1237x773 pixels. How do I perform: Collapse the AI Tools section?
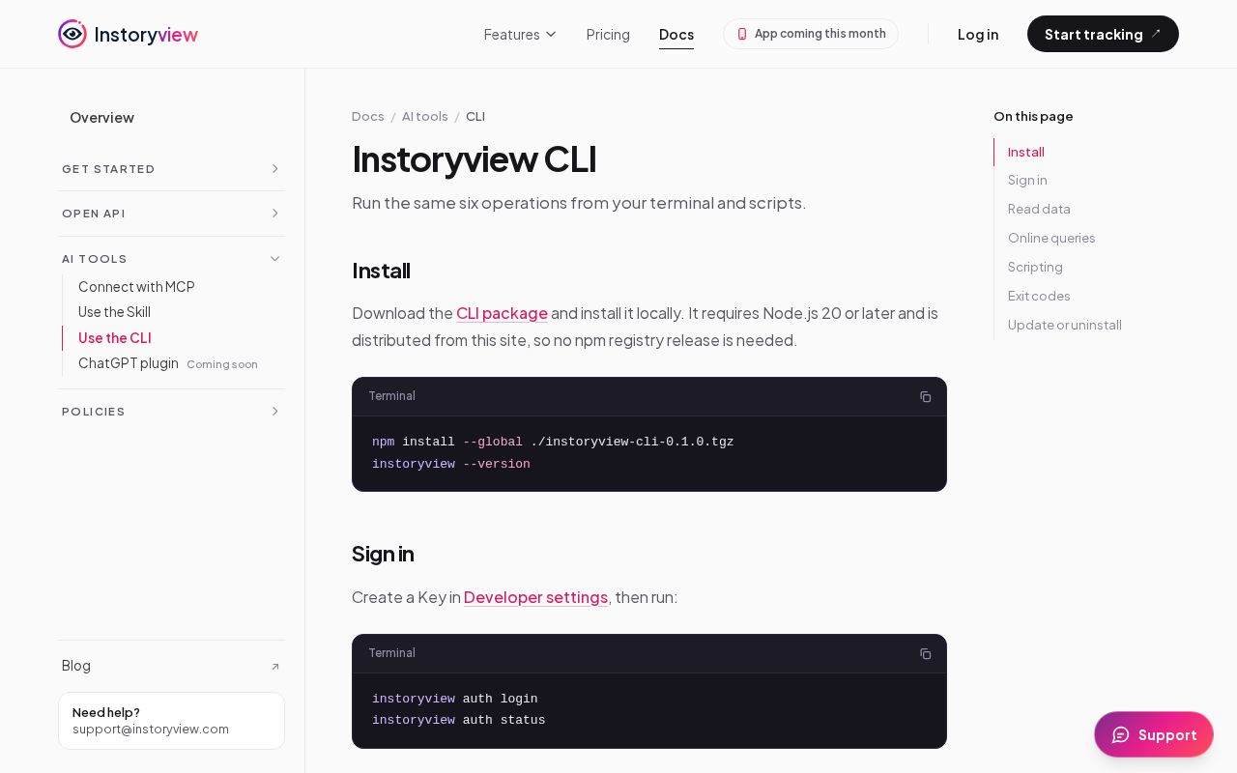171,259
